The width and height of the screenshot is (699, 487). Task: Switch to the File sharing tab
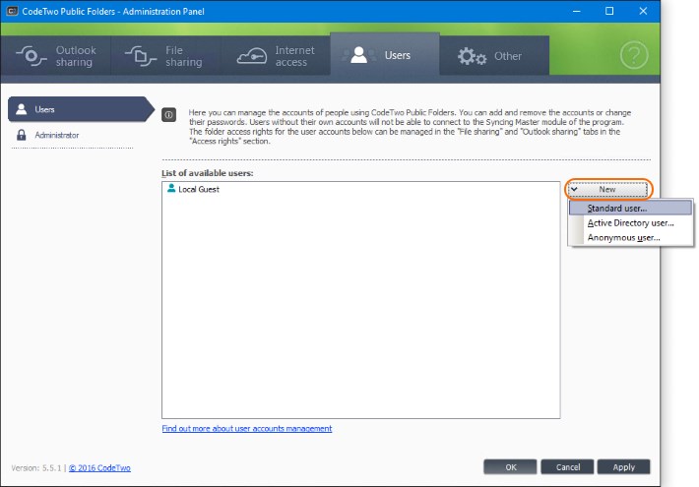[165, 56]
